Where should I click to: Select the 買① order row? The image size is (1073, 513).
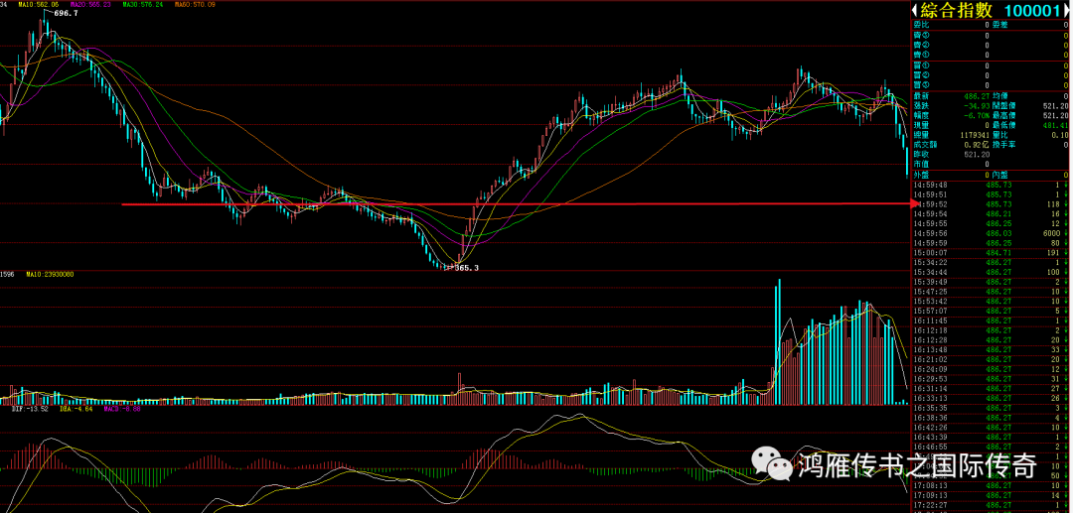pyautogui.click(x=991, y=65)
